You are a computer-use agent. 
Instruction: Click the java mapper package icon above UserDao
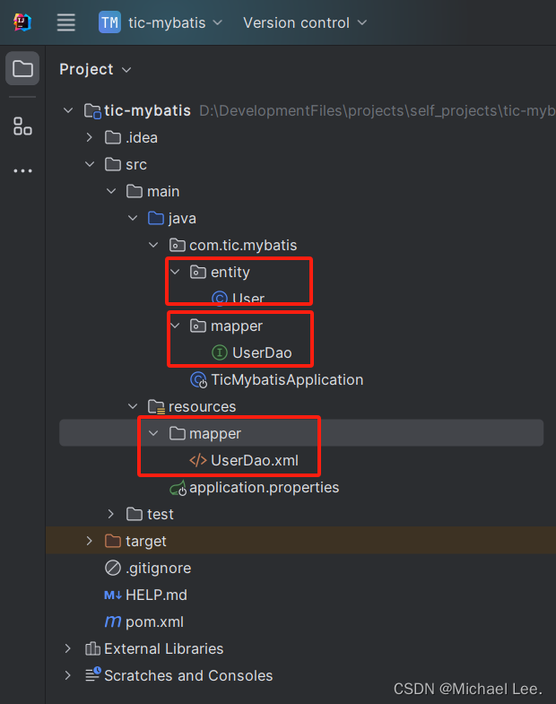198,326
